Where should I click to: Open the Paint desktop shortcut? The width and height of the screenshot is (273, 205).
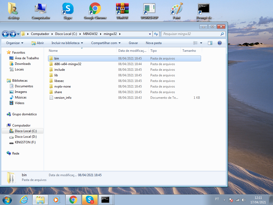176,11
